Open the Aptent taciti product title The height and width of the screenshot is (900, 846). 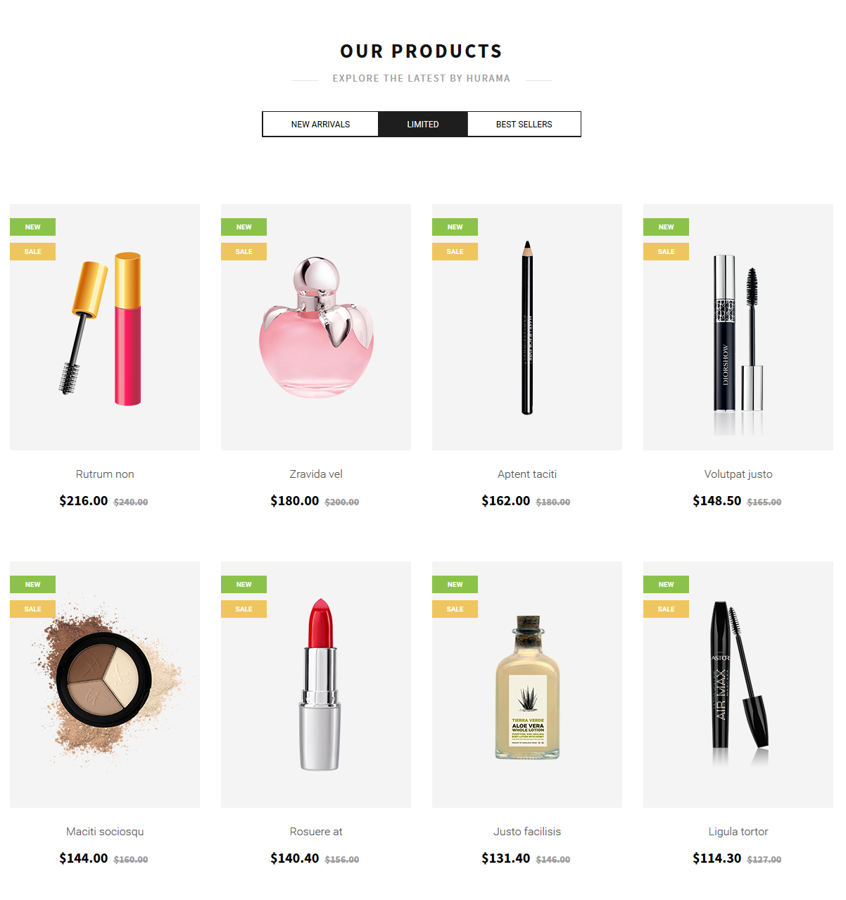[x=527, y=474]
